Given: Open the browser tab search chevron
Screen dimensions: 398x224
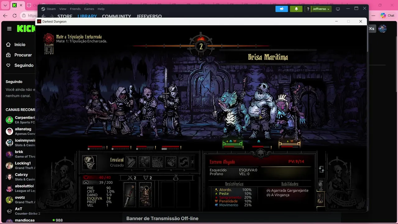Looking at the screenshot, I should 5,5.
